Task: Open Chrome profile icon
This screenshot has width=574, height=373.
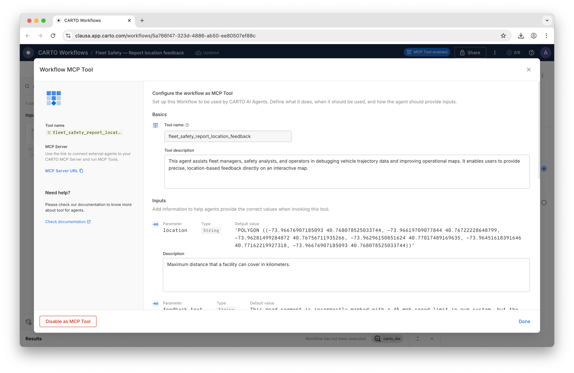Action: point(534,36)
